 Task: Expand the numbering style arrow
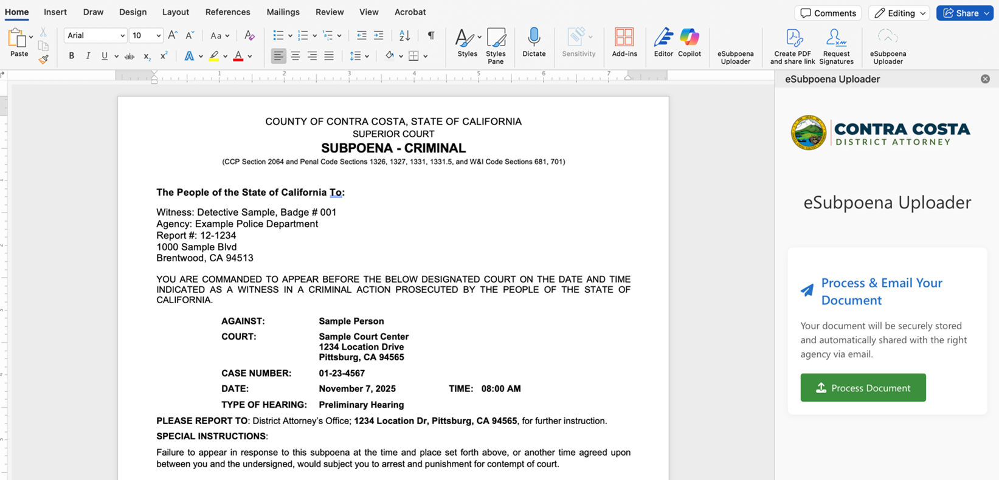[314, 36]
